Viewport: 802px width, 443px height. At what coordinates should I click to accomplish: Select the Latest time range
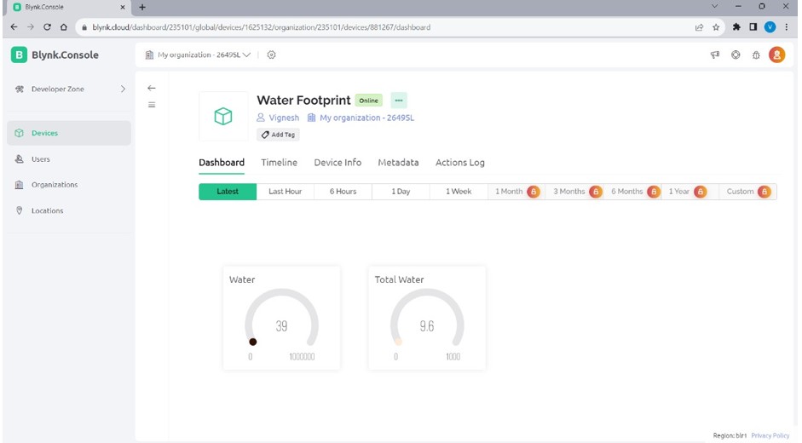[x=228, y=192]
